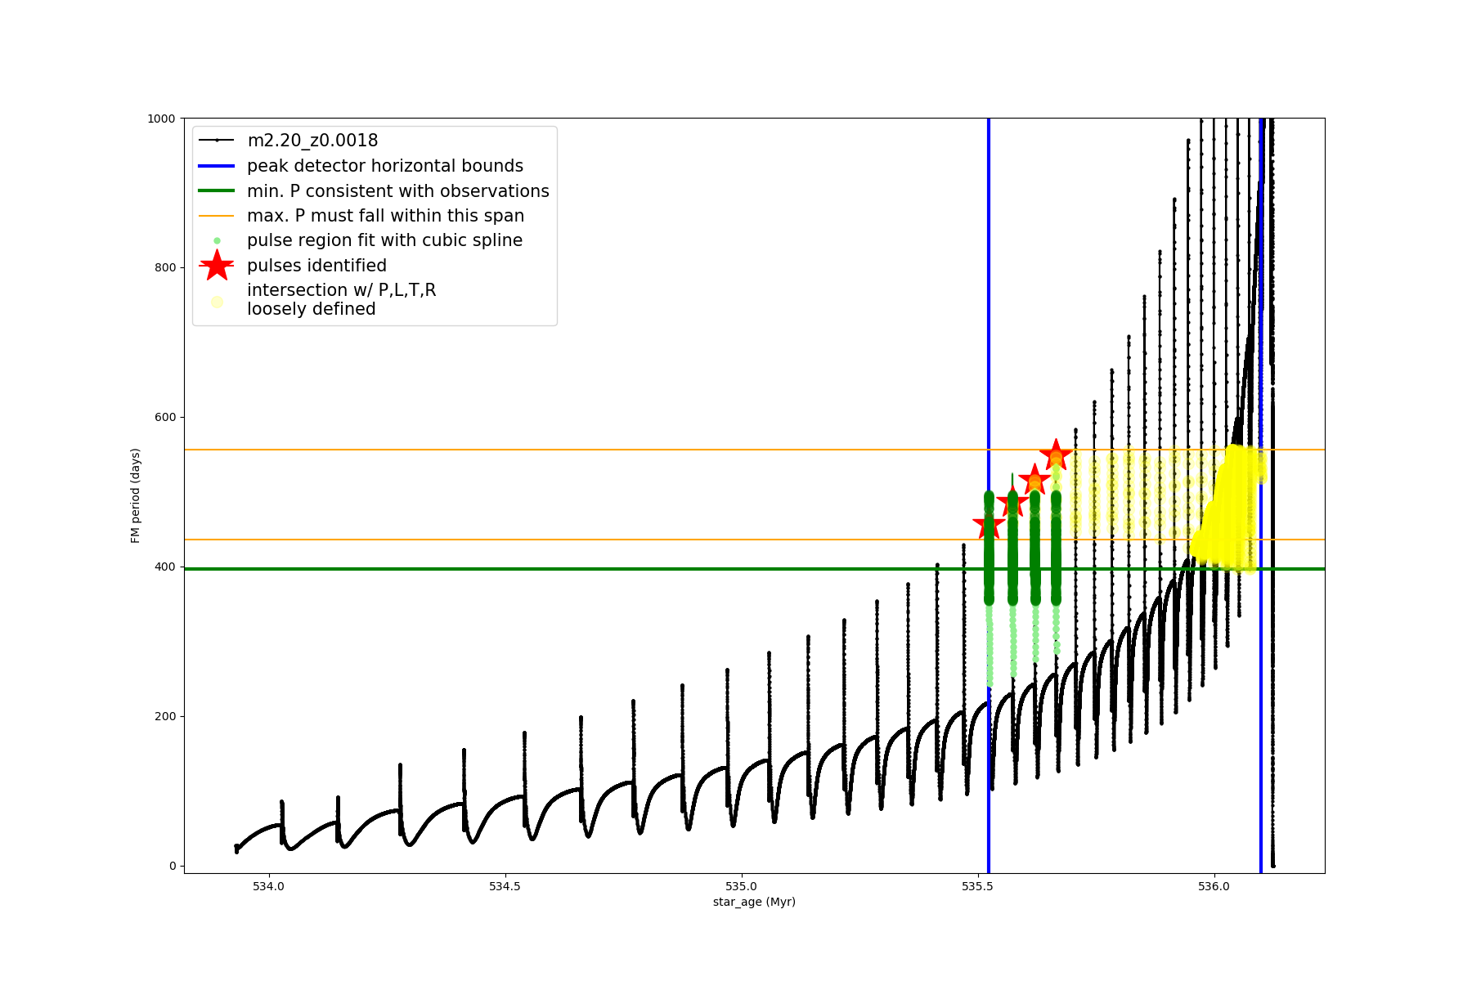
Task: Click the 535.0 tick label on x-axis
Action: click(x=741, y=886)
